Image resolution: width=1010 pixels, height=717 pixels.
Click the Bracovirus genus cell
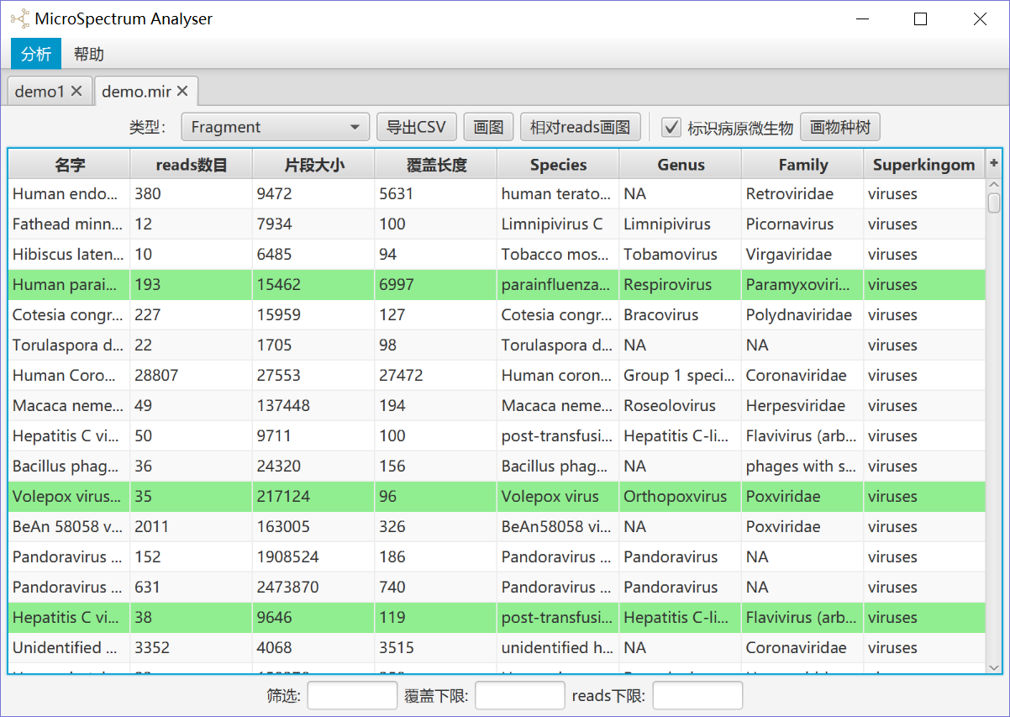pos(681,315)
